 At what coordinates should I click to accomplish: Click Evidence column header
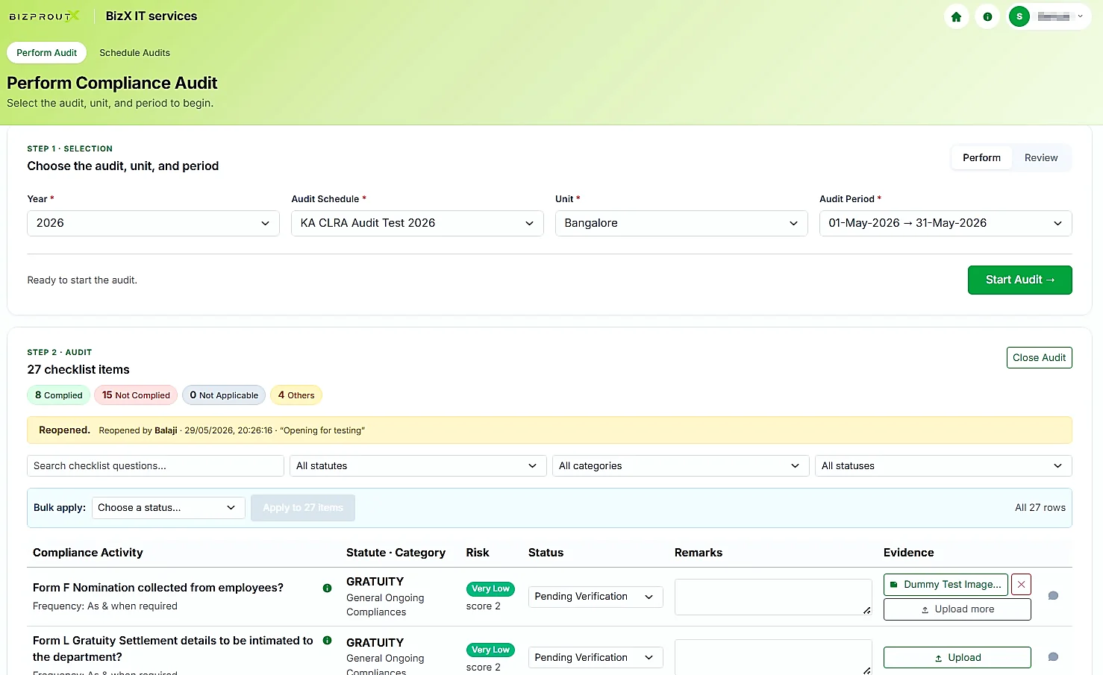pyautogui.click(x=909, y=553)
